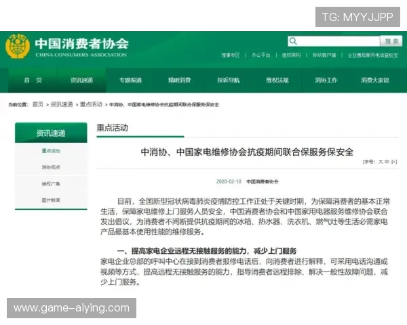
Task: Select 资讯速递 in main navigation
Action: point(82,80)
